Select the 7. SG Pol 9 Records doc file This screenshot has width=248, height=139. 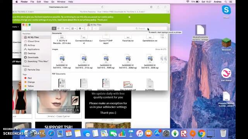coord(62,39)
